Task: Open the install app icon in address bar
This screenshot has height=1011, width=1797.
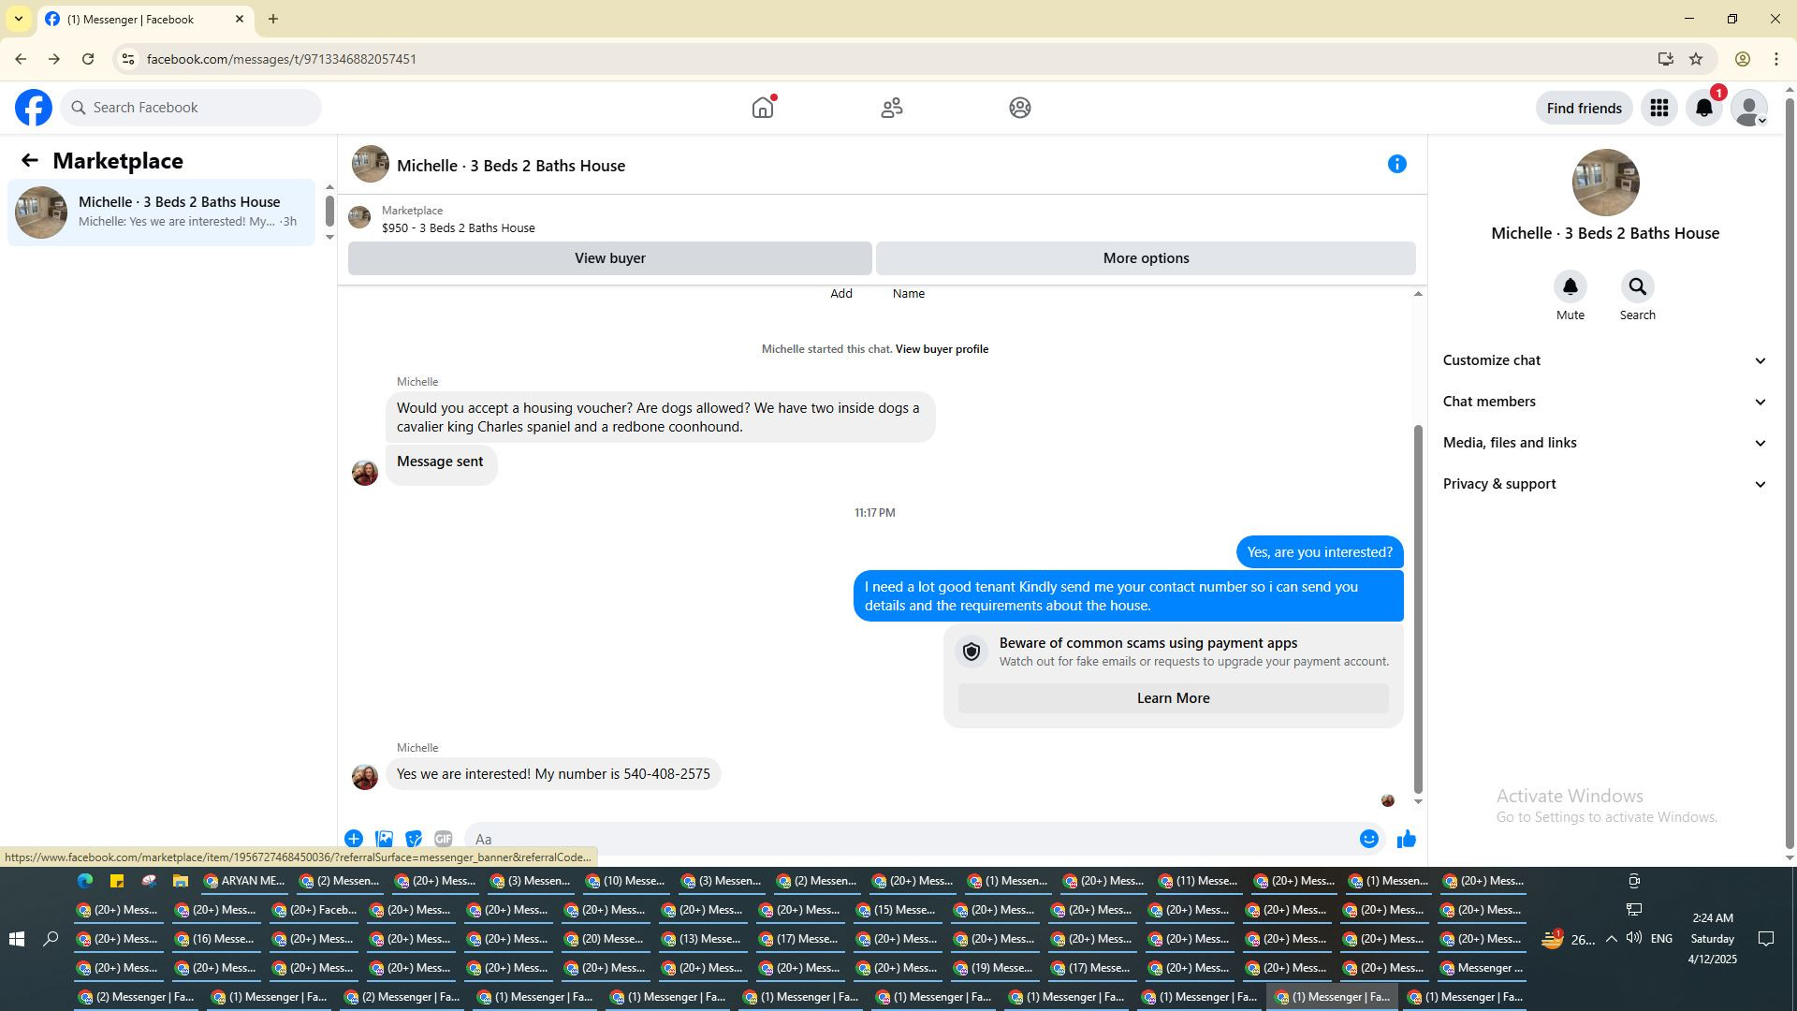Action: 1665,59
